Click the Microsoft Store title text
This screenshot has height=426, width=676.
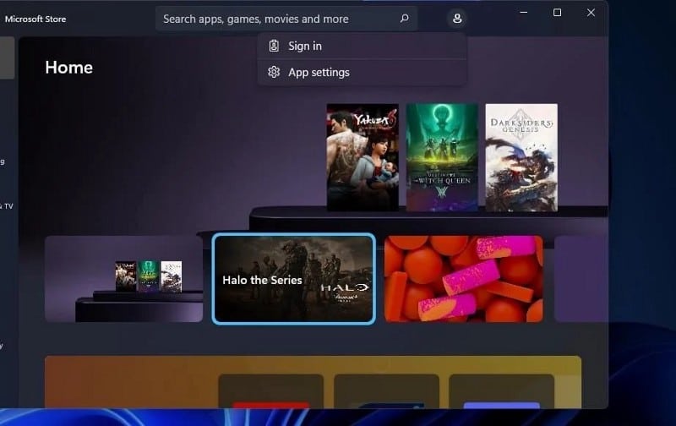(x=35, y=19)
